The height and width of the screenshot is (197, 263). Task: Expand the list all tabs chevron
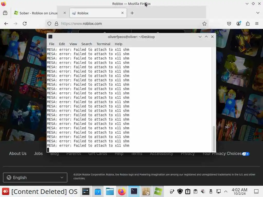pyautogui.click(x=258, y=13)
